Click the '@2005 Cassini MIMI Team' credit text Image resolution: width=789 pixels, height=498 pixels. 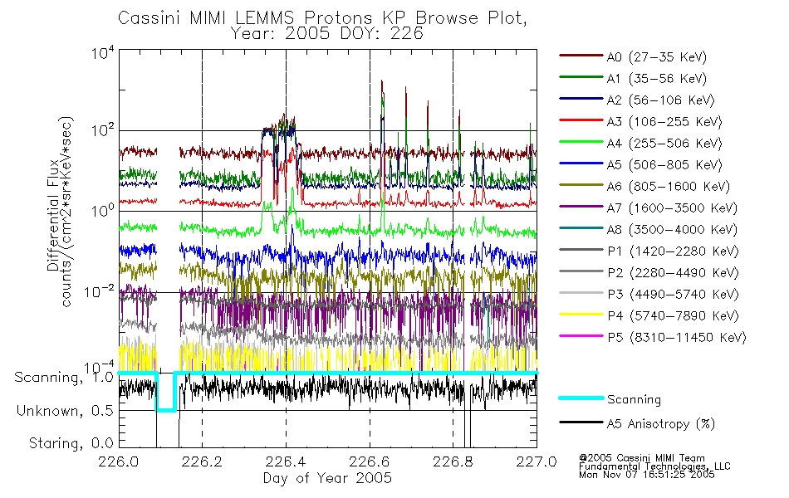click(641, 458)
